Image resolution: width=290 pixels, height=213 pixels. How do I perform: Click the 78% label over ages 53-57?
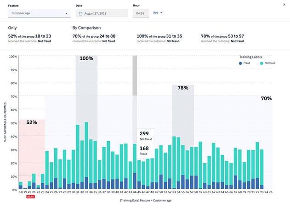pos(183,88)
